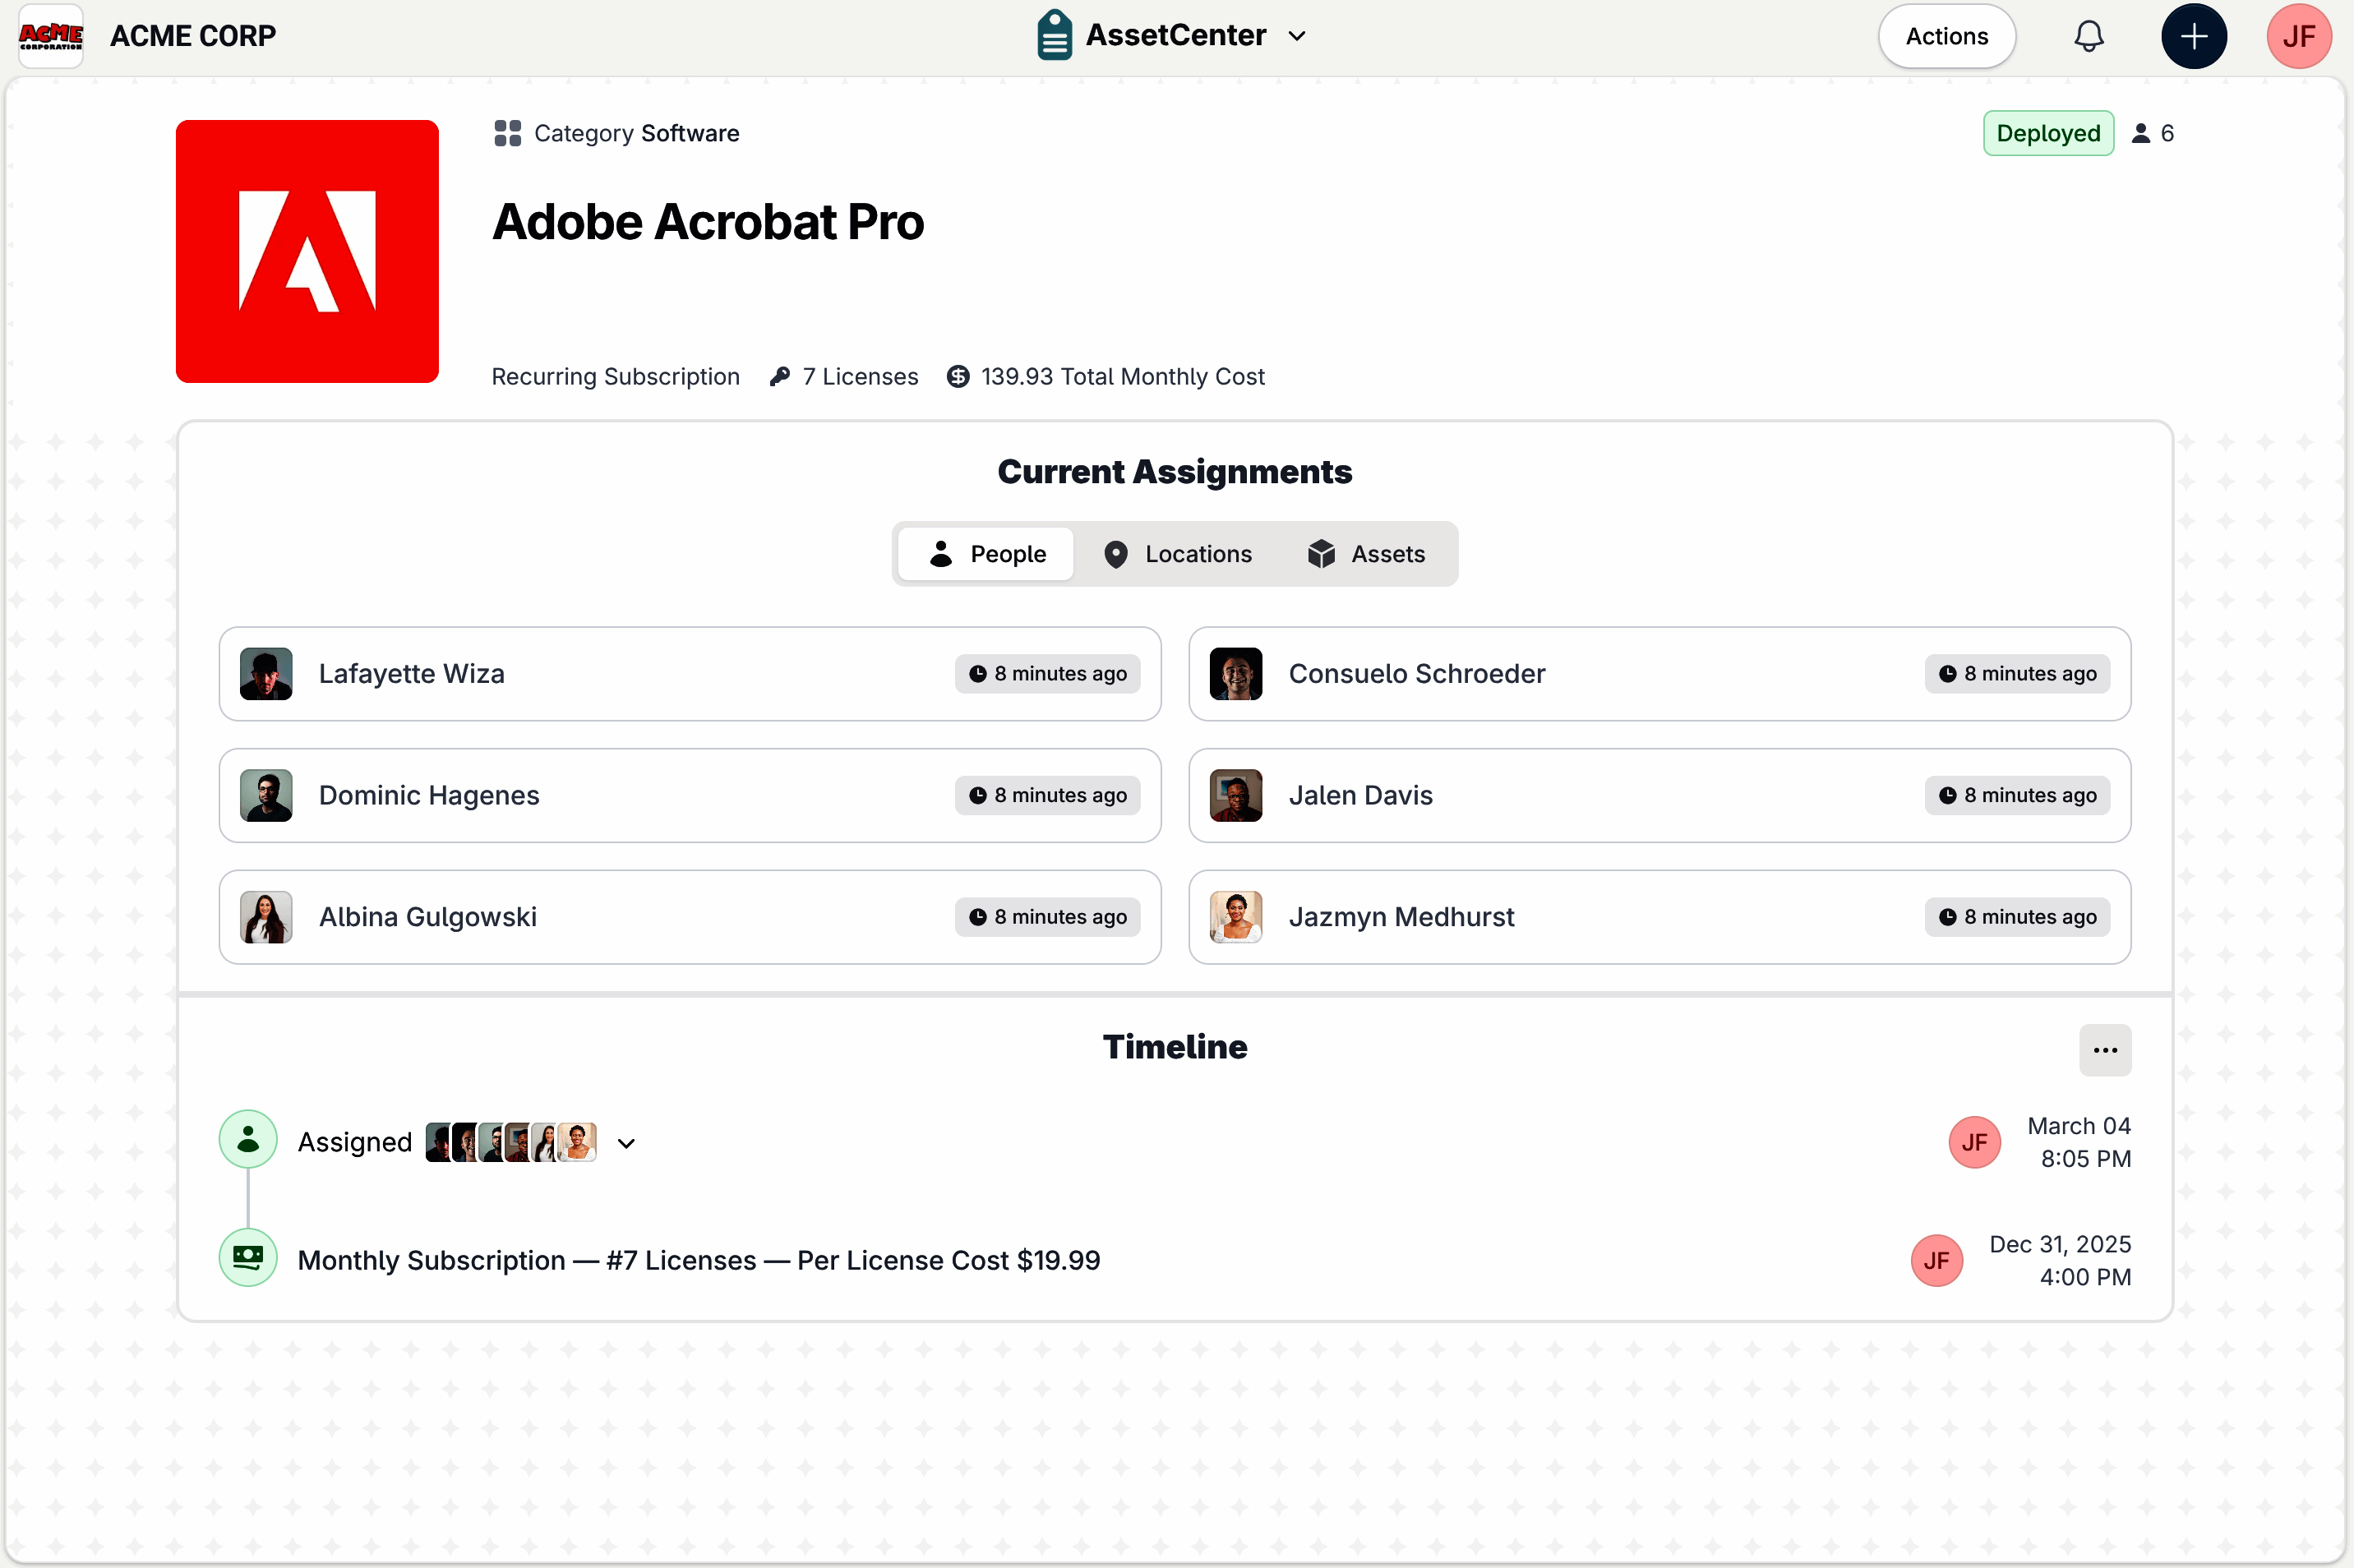The width and height of the screenshot is (2354, 1568).
Task: Click the 8 minutes ago badge for Jalen Davis
Action: click(2017, 795)
